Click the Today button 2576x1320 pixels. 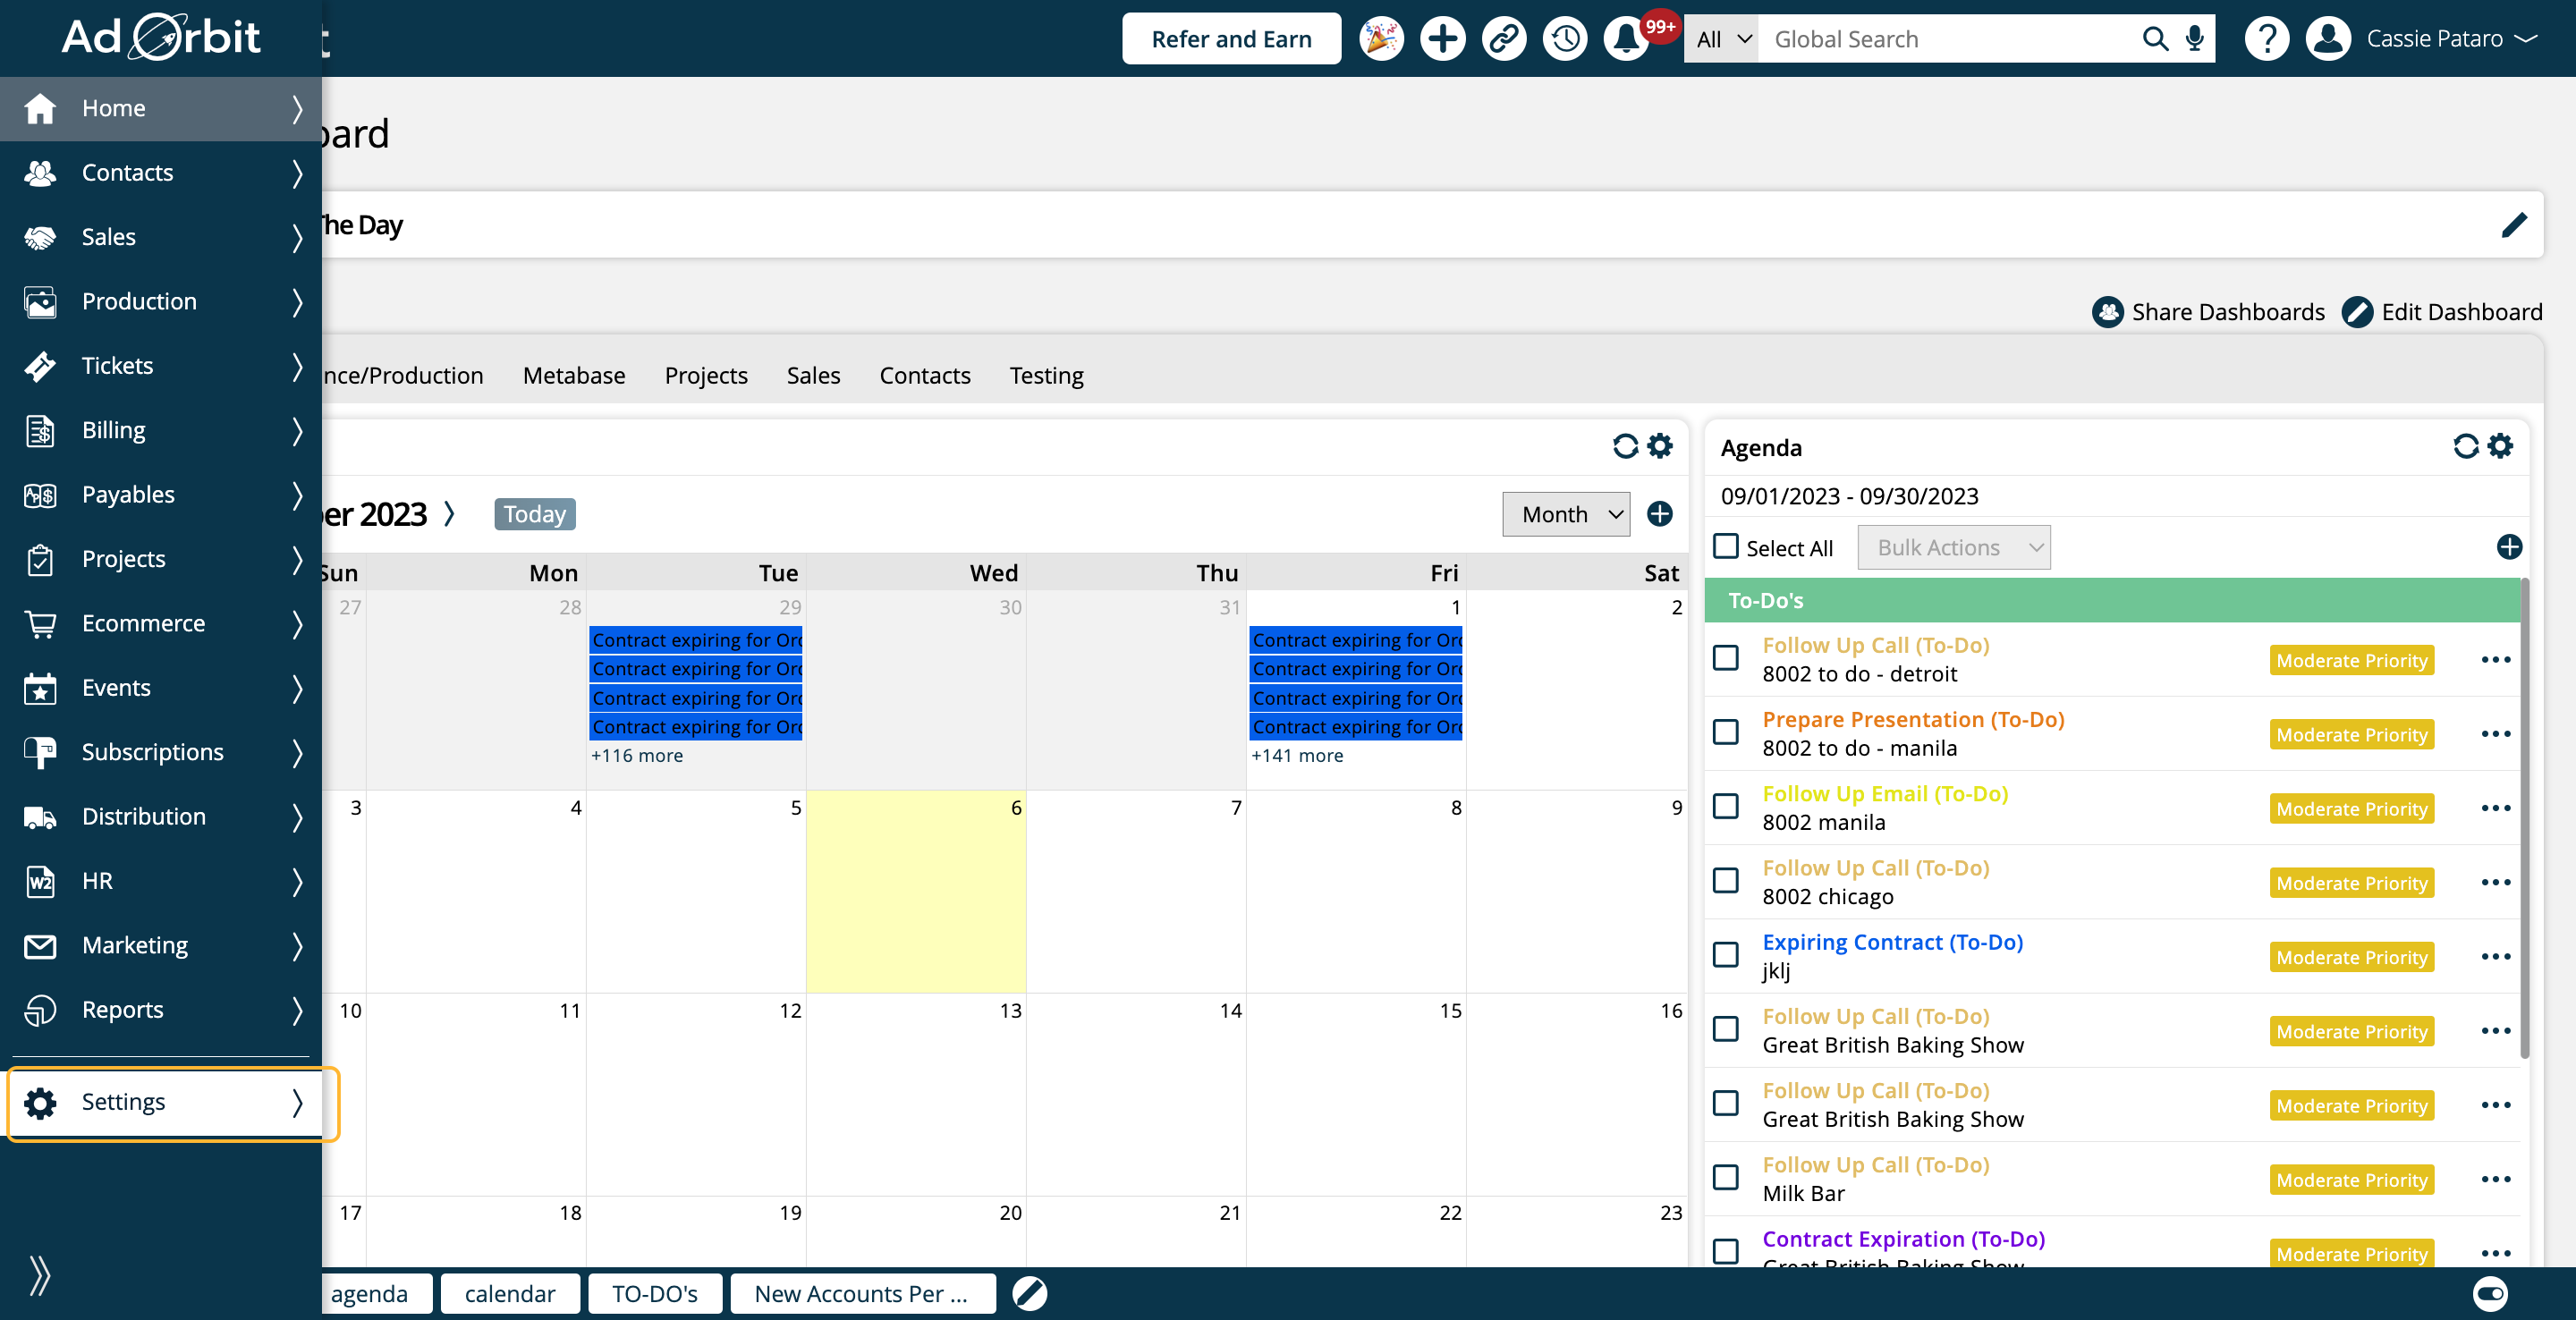coord(534,514)
